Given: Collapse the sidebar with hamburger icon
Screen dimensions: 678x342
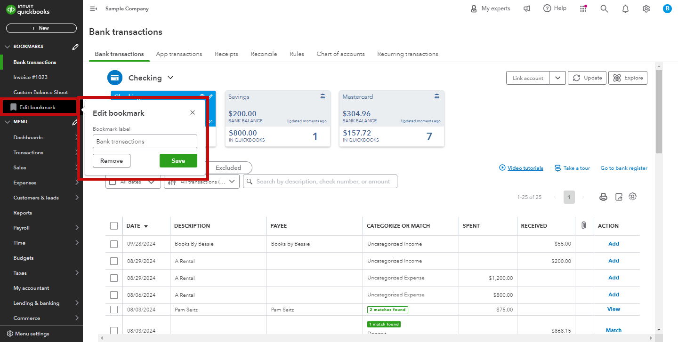Looking at the screenshot, I should [93, 8].
